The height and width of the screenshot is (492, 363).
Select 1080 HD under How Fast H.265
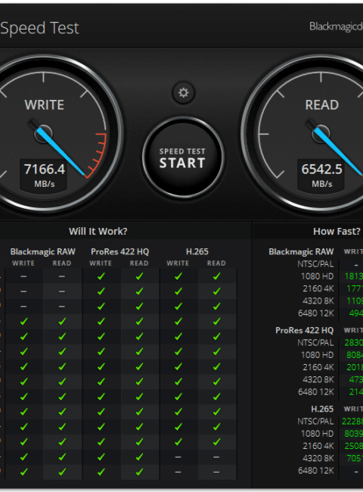317,434
